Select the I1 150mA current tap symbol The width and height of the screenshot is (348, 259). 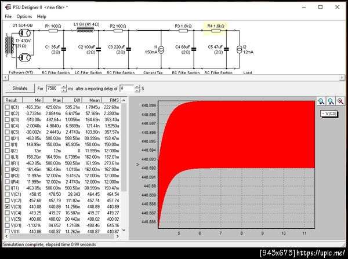[161, 49]
